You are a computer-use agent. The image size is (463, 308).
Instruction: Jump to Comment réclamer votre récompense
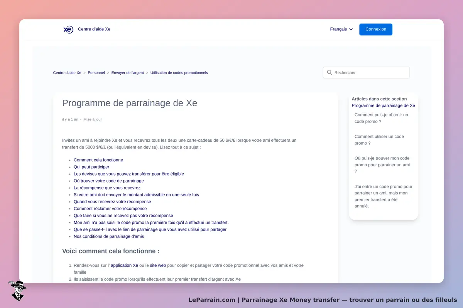click(x=110, y=209)
